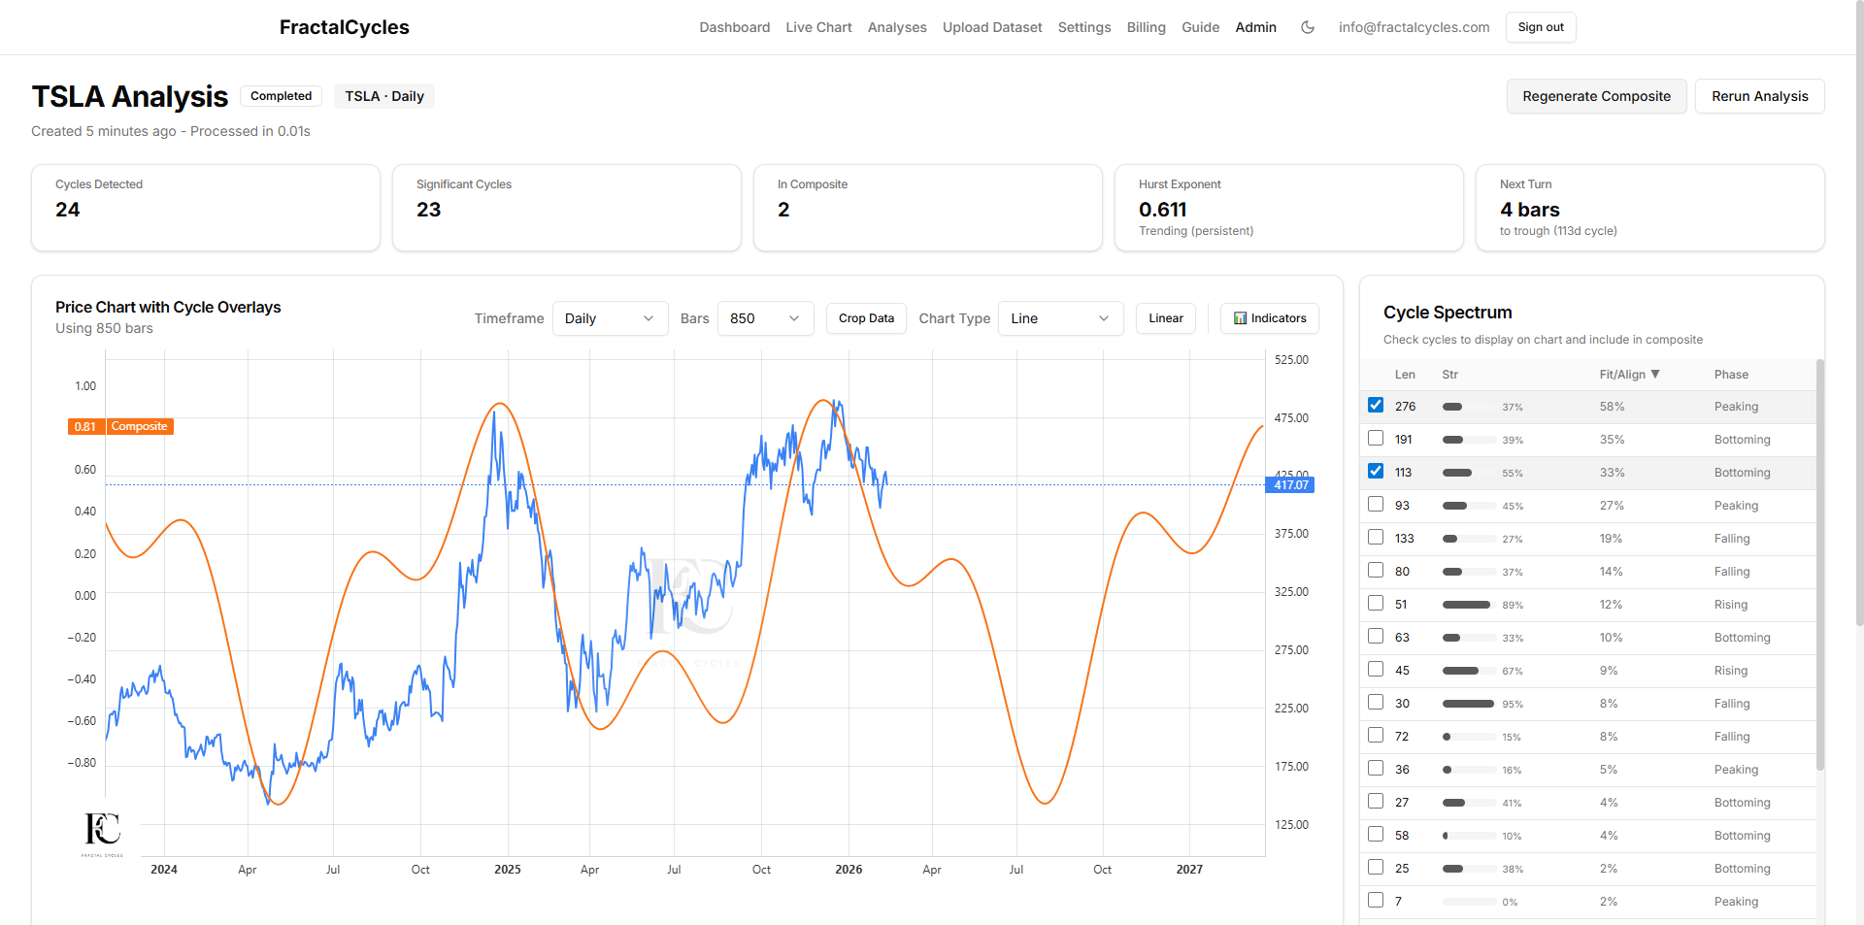Click Regenerate Composite button
Screen dimensions: 1864x925
tap(1596, 96)
